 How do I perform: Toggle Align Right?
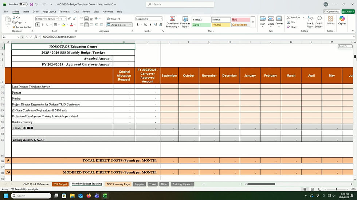tap(91, 25)
